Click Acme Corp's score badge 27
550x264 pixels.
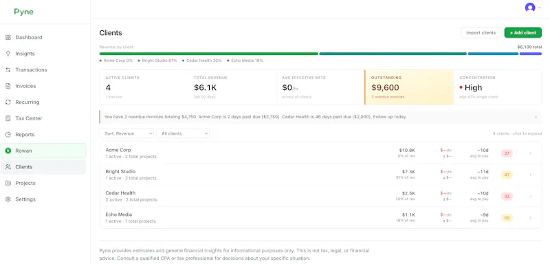(507, 153)
